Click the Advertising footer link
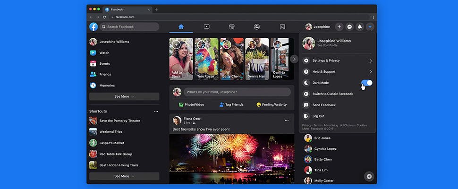The height and width of the screenshot is (189, 458). point(331,125)
